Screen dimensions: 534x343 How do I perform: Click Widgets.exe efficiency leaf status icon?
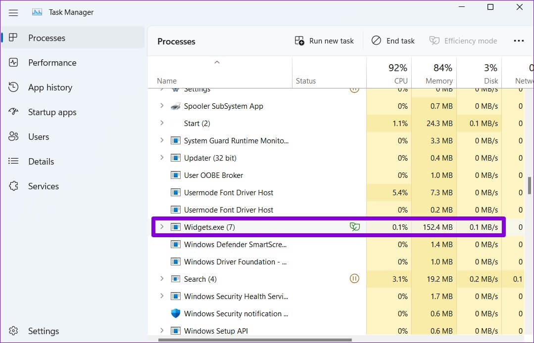(x=354, y=227)
